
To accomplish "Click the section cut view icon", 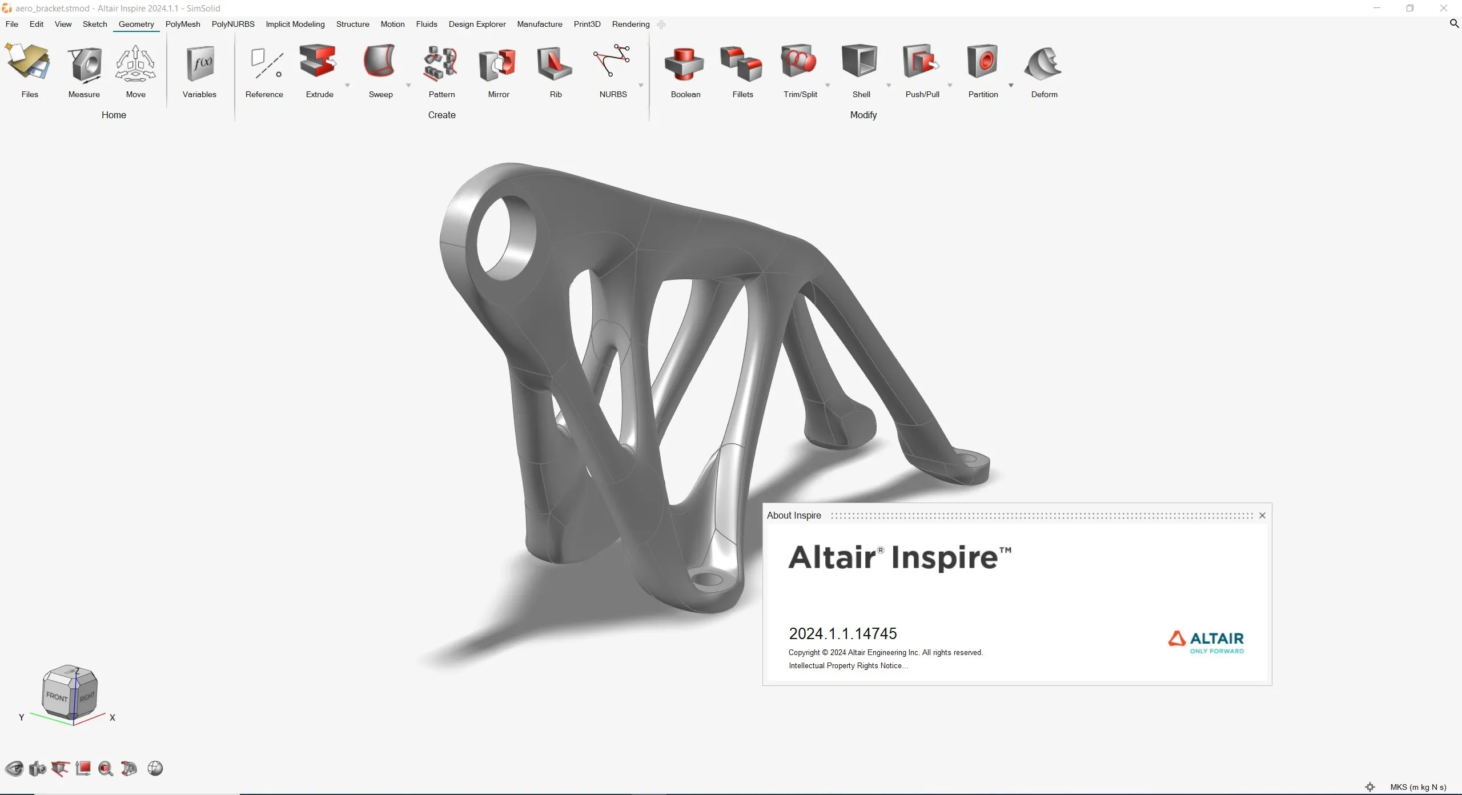I will [x=60, y=769].
